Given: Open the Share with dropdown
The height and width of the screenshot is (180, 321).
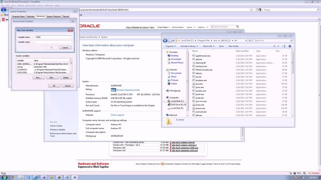Looking at the screenshot, I should [x=209, y=46].
